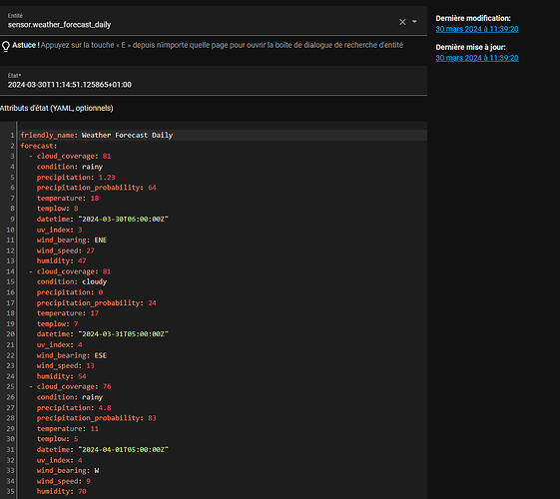Click the datetime 2024-04-01T05:00:00Z value
The width and height of the screenshot is (560, 499).
click(x=123, y=450)
